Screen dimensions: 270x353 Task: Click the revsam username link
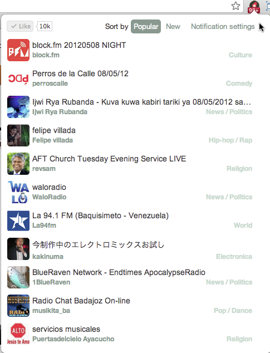[44, 169]
